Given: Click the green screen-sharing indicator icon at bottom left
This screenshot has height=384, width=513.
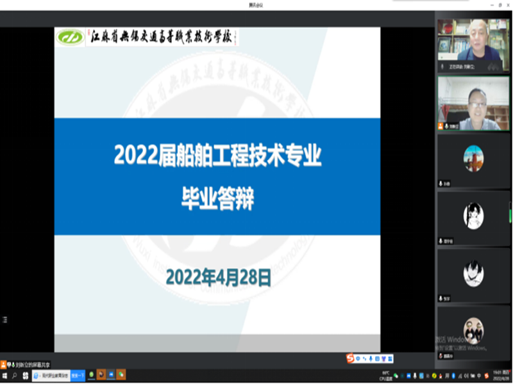Looking at the screenshot, I should click(x=13, y=364).
